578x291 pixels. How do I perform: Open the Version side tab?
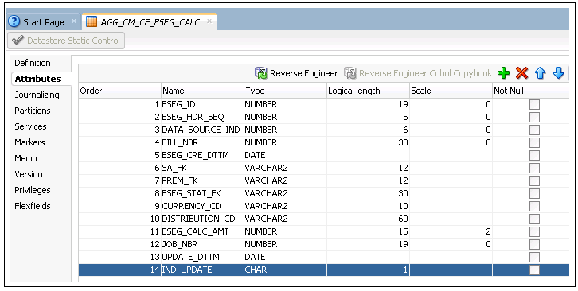click(x=29, y=174)
